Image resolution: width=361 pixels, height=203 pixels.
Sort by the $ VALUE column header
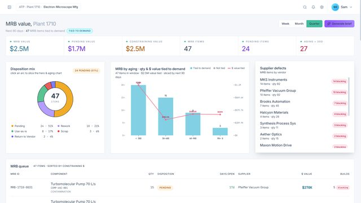(x=307, y=174)
